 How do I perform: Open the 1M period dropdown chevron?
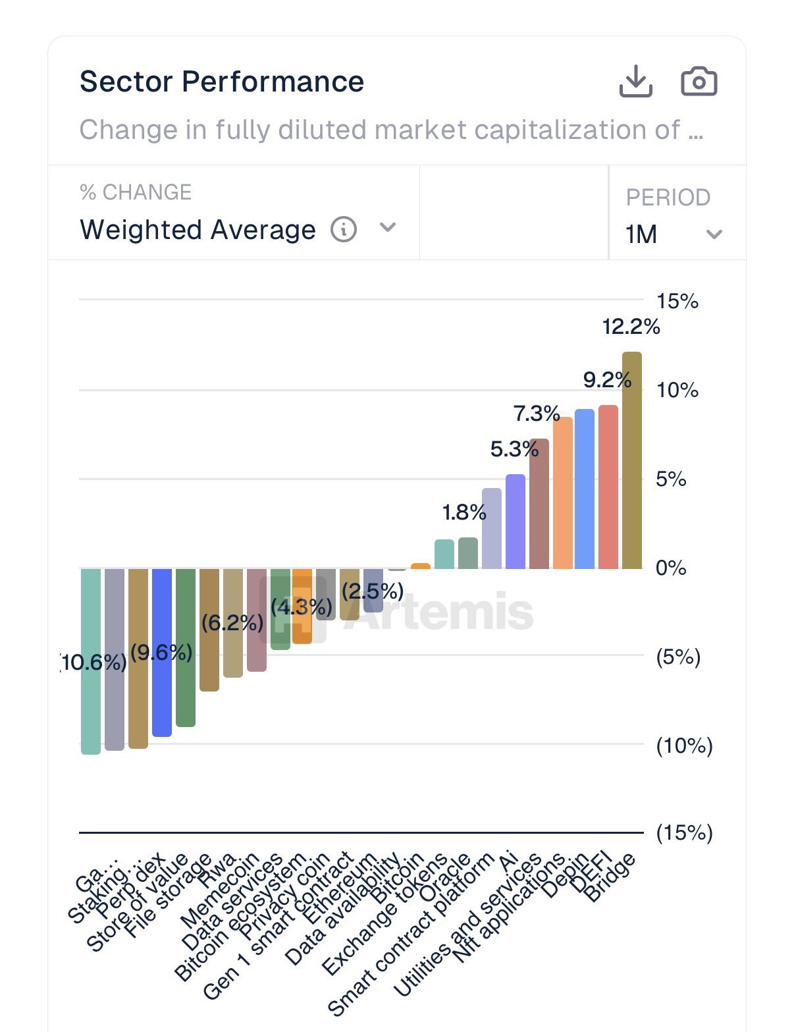714,234
